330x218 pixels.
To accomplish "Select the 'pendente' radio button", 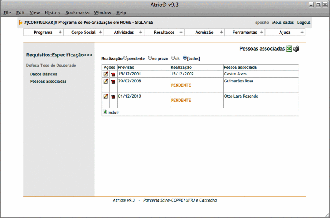I will 125,58.
